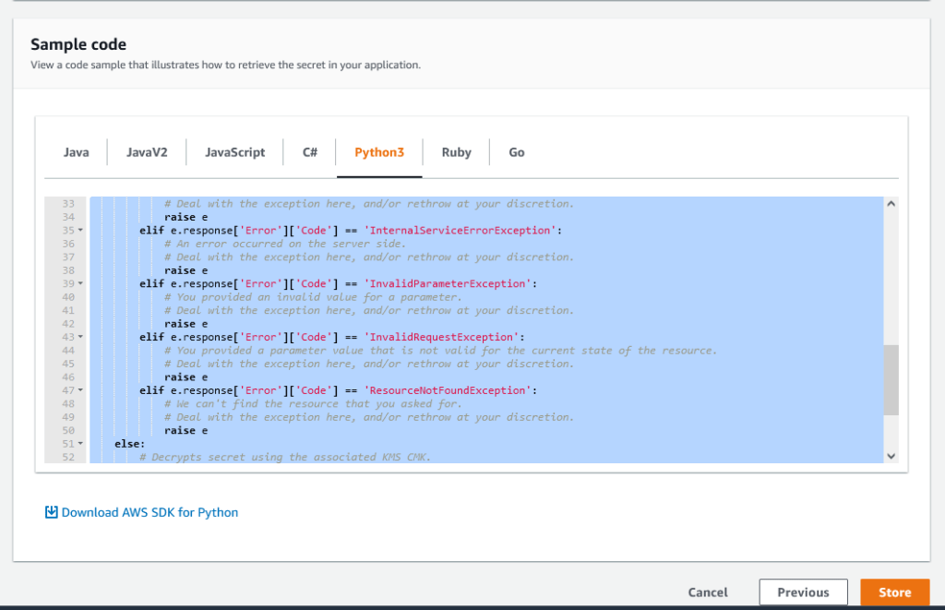Click the scroll-down arrow on code scrollbar

(890, 455)
